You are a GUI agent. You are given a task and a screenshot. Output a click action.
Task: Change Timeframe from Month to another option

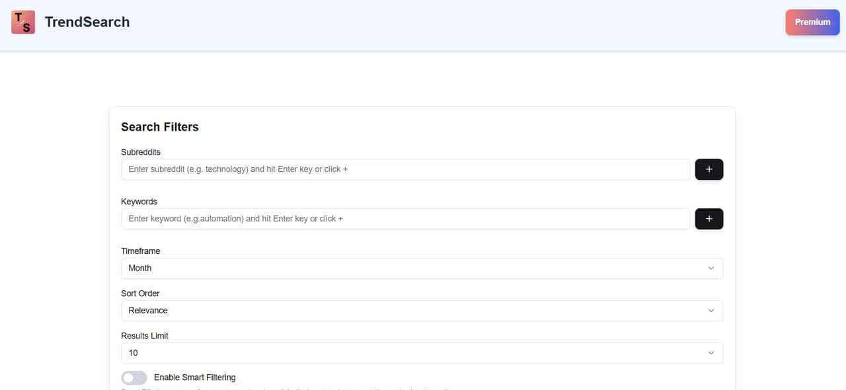tap(422, 268)
